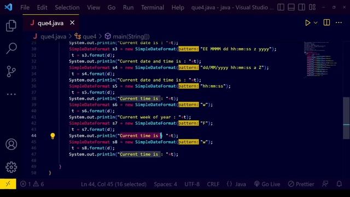This screenshot has height=197, width=350.
Task: Toggle primary side bar layout icon
Action: 281,7
